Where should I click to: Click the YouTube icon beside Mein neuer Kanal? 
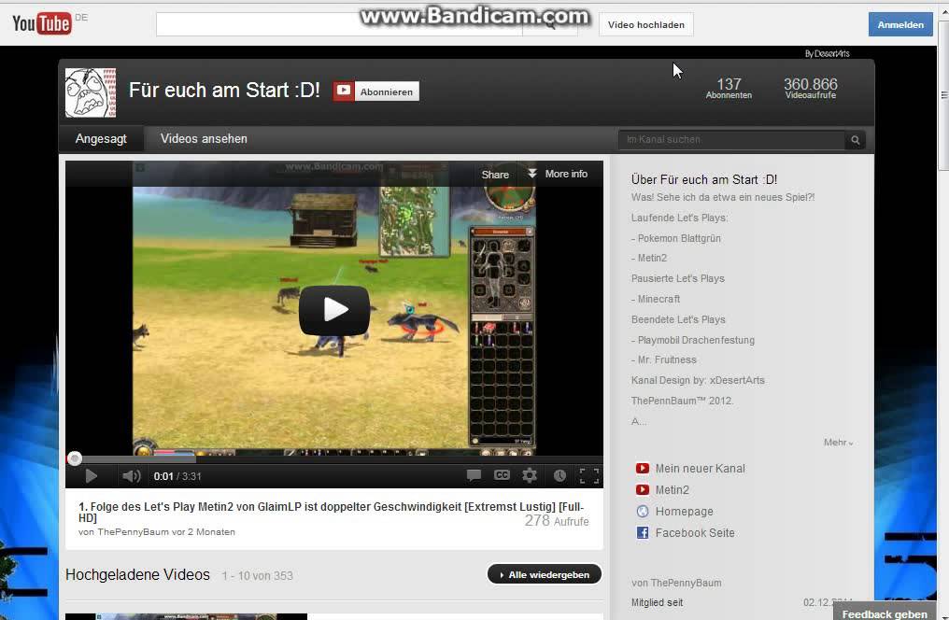tap(642, 468)
